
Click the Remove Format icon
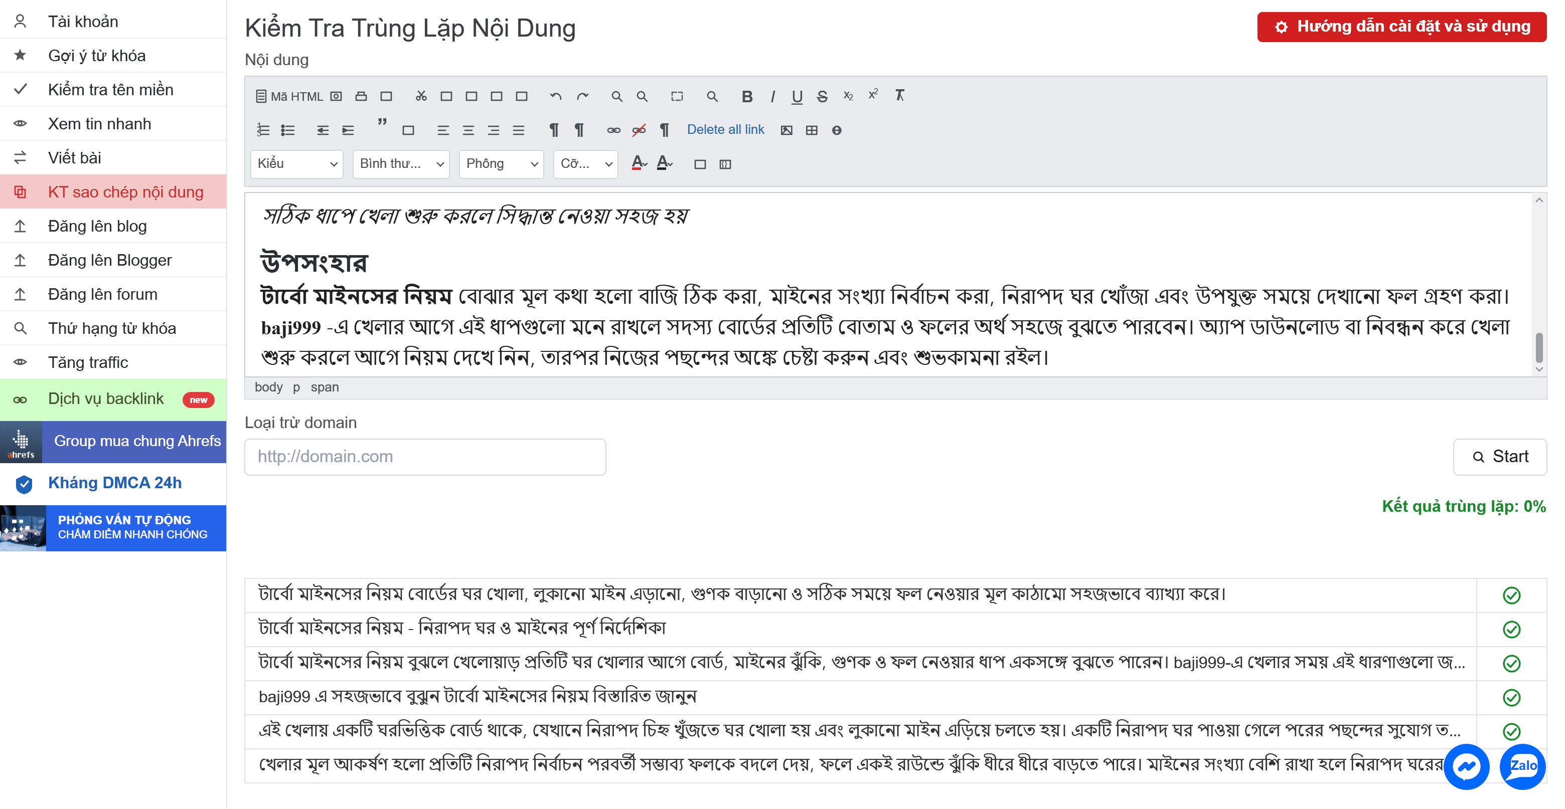899,95
